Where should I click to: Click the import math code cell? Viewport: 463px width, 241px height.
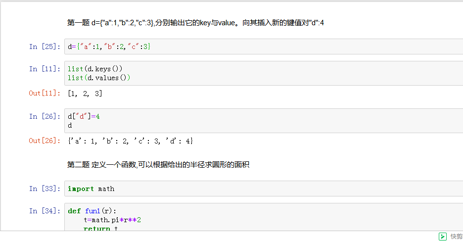(x=91, y=189)
